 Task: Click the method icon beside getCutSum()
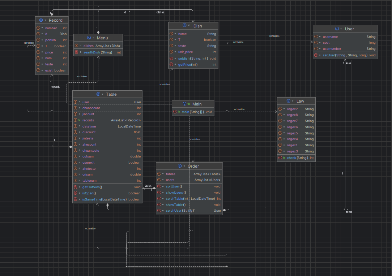click(76, 187)
